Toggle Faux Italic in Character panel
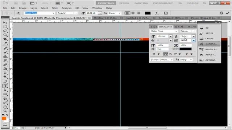The width and height of the screenshot is (232, 130). [159, 54]
